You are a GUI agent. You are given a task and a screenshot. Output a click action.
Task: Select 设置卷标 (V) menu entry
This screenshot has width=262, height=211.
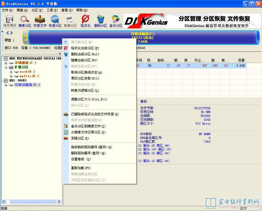(x=100, y=159)
